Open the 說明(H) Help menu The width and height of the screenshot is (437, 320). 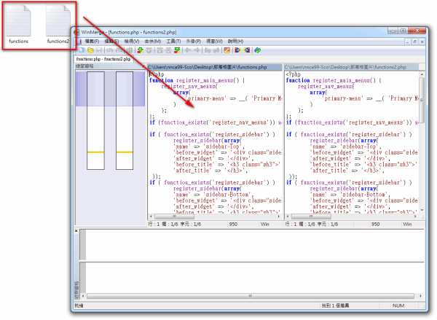(x=235, y=41)
